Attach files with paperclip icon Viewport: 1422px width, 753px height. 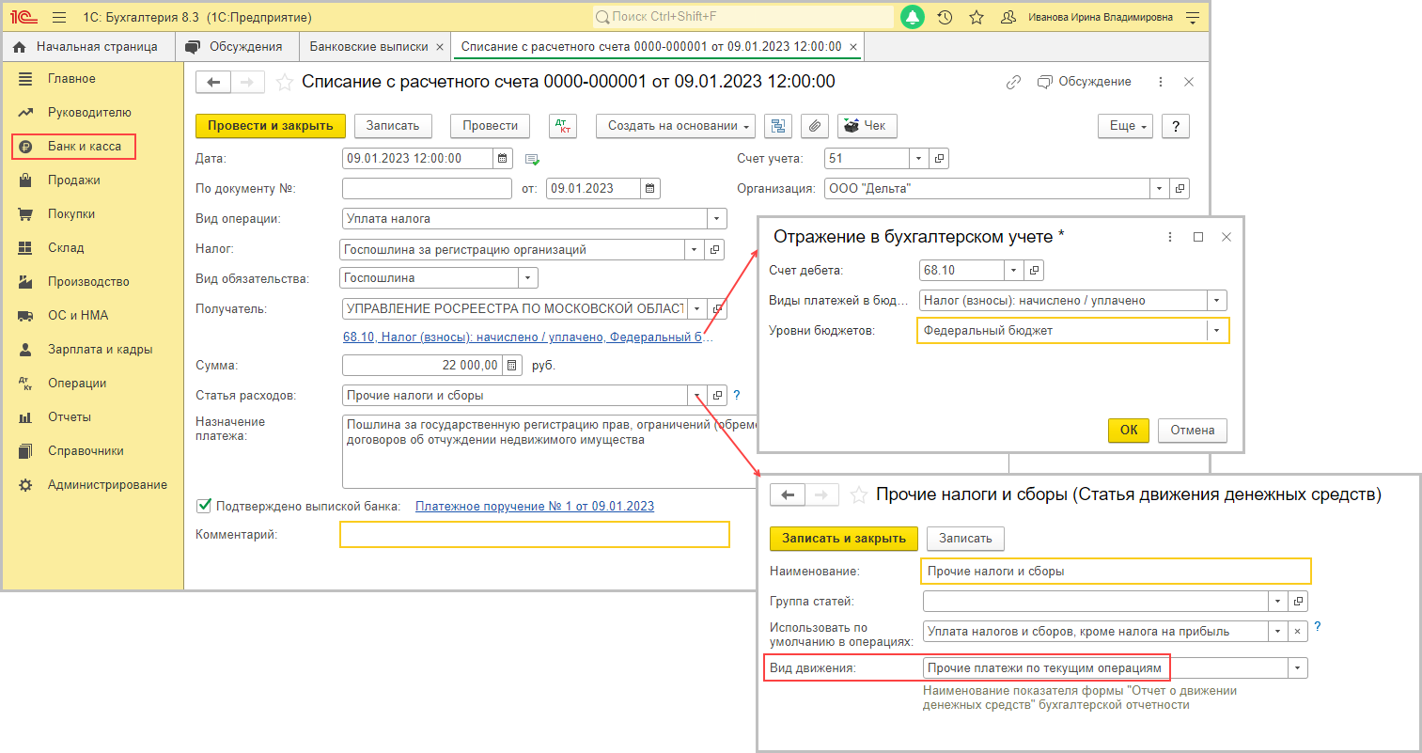(x=815, y=126)
